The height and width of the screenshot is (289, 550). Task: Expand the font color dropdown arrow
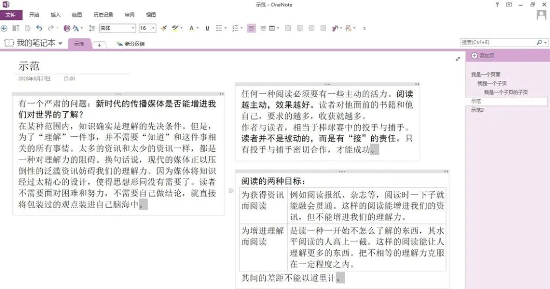(x=198, y=28)
